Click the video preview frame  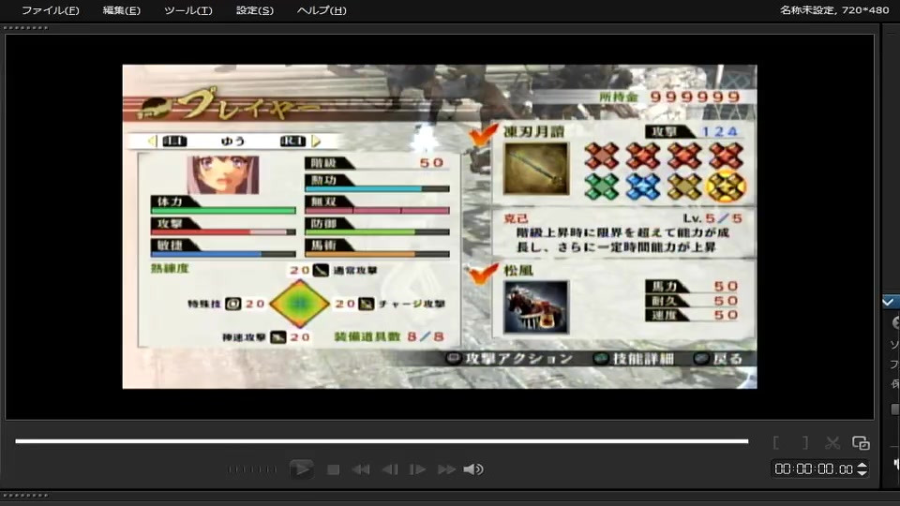(440, 227)
